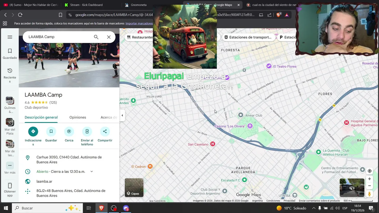
Task: Click the Cerca nearby button
Action: [x=69, y=134]
